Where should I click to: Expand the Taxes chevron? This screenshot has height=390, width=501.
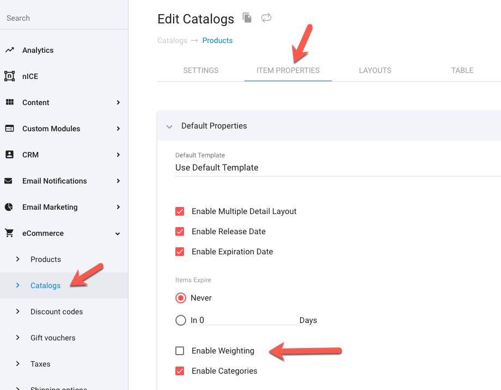point(17,364)
